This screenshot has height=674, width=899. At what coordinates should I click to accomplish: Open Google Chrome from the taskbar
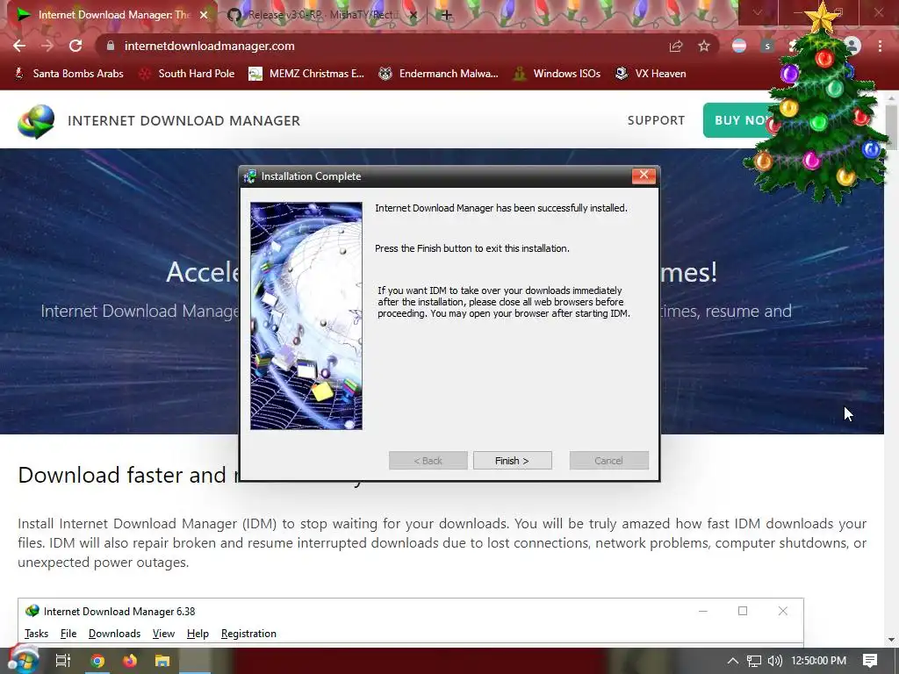click(x=97, y=661)
